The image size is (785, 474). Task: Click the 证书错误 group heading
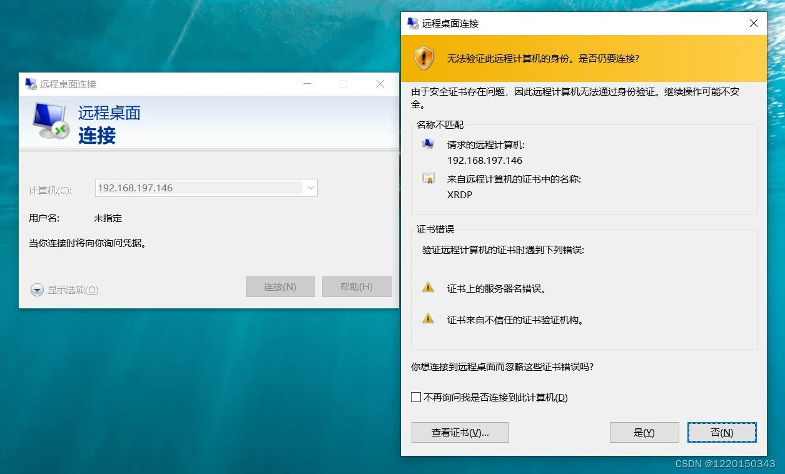coord(435,229)
